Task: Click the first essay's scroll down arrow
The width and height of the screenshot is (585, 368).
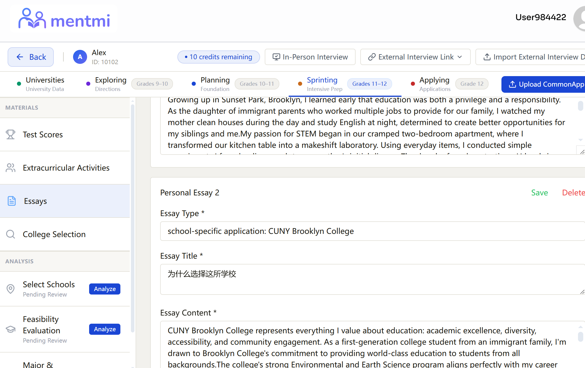Action: tap(580, 140)
